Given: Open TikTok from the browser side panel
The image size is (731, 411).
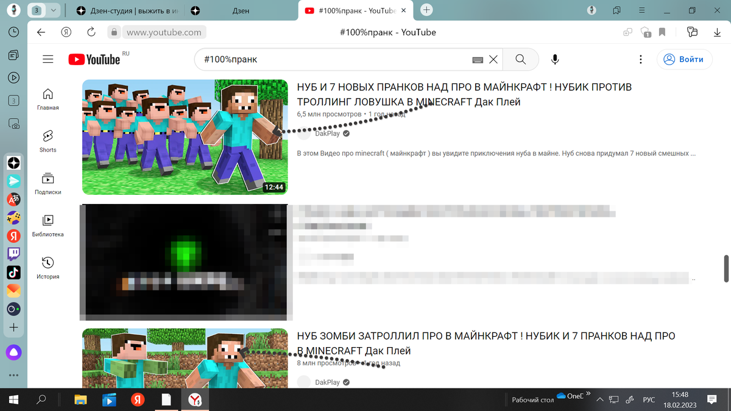Looking at the screenshot, I should (13, 272).
